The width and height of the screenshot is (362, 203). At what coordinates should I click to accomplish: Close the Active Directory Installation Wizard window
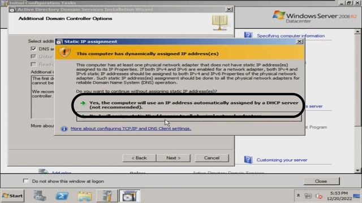(x=229, y=10)
